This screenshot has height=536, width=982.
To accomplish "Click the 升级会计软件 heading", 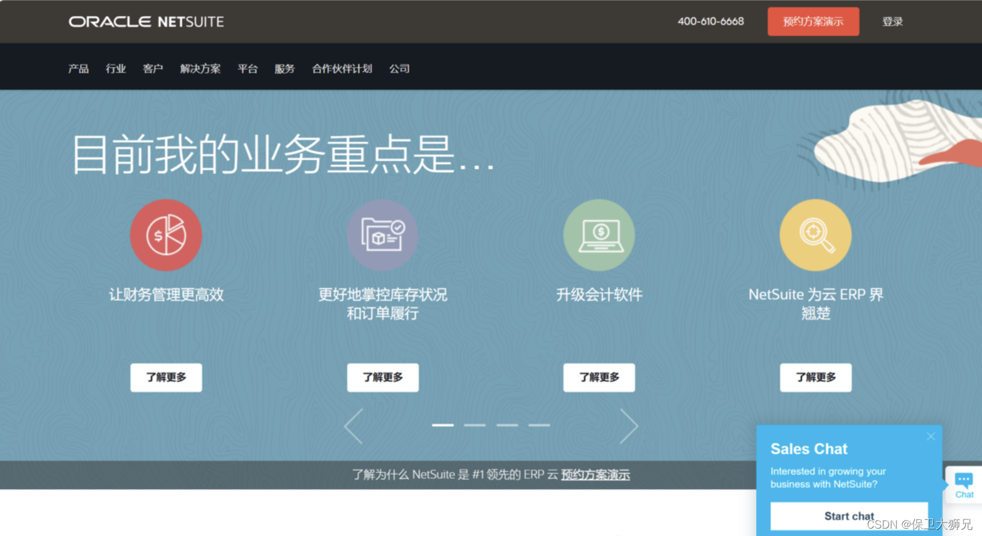I will [x=599, y=294].
